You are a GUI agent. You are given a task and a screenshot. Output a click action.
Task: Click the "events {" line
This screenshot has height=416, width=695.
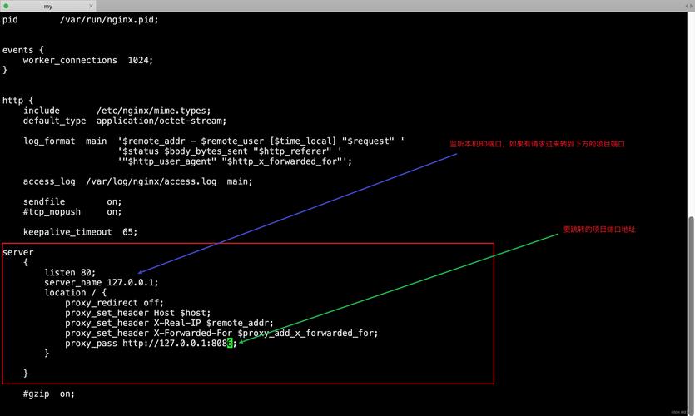coord(23,50)
